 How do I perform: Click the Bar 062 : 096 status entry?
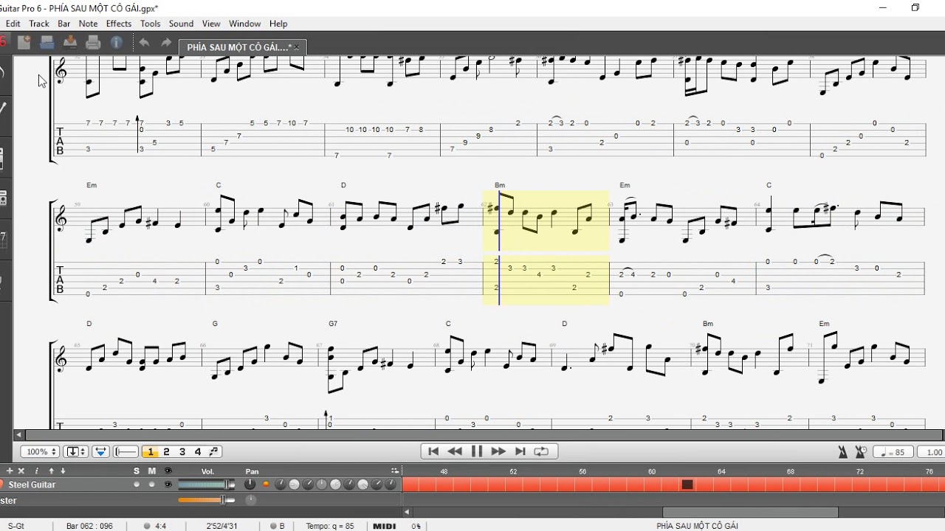click(x=89, y=526)
